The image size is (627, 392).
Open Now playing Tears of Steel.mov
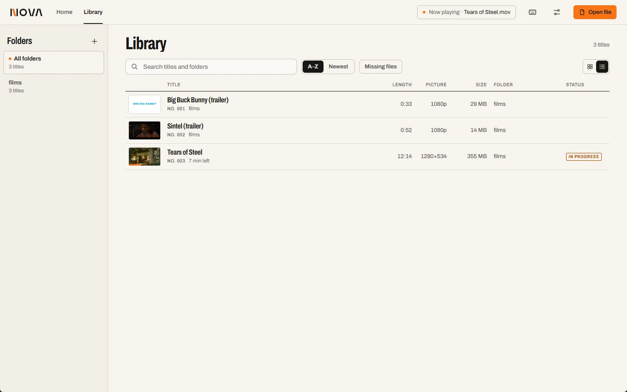pyautogui.click(x=466, y=12)
